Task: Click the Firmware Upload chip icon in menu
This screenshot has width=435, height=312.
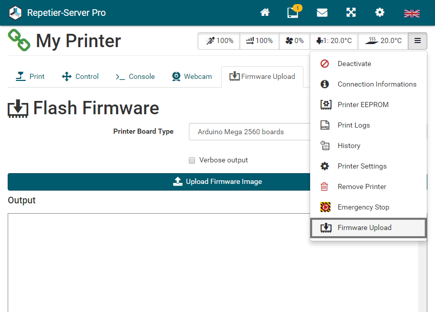Action: click(x=325, y=227)
